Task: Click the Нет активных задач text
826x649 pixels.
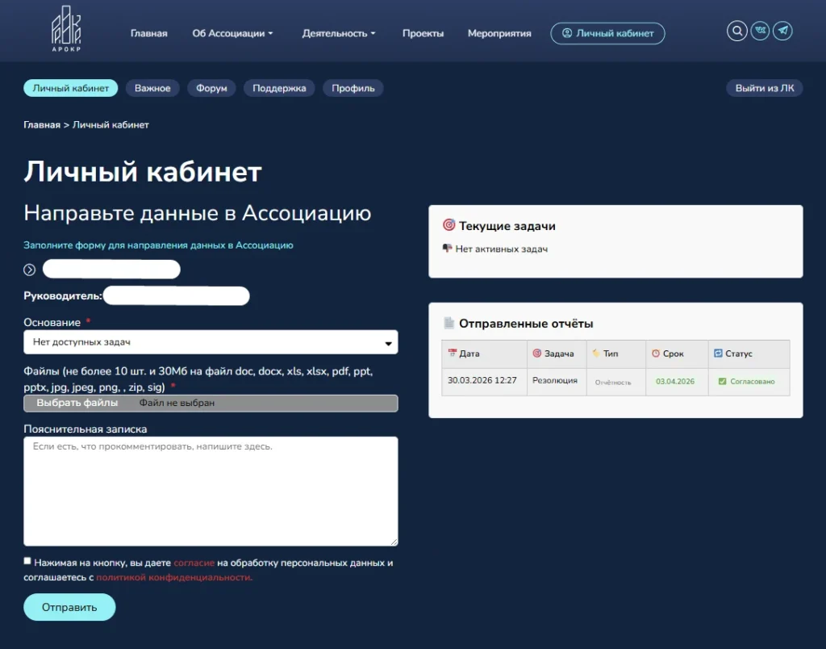Action: pyautogui.click(x=502, y=249)
